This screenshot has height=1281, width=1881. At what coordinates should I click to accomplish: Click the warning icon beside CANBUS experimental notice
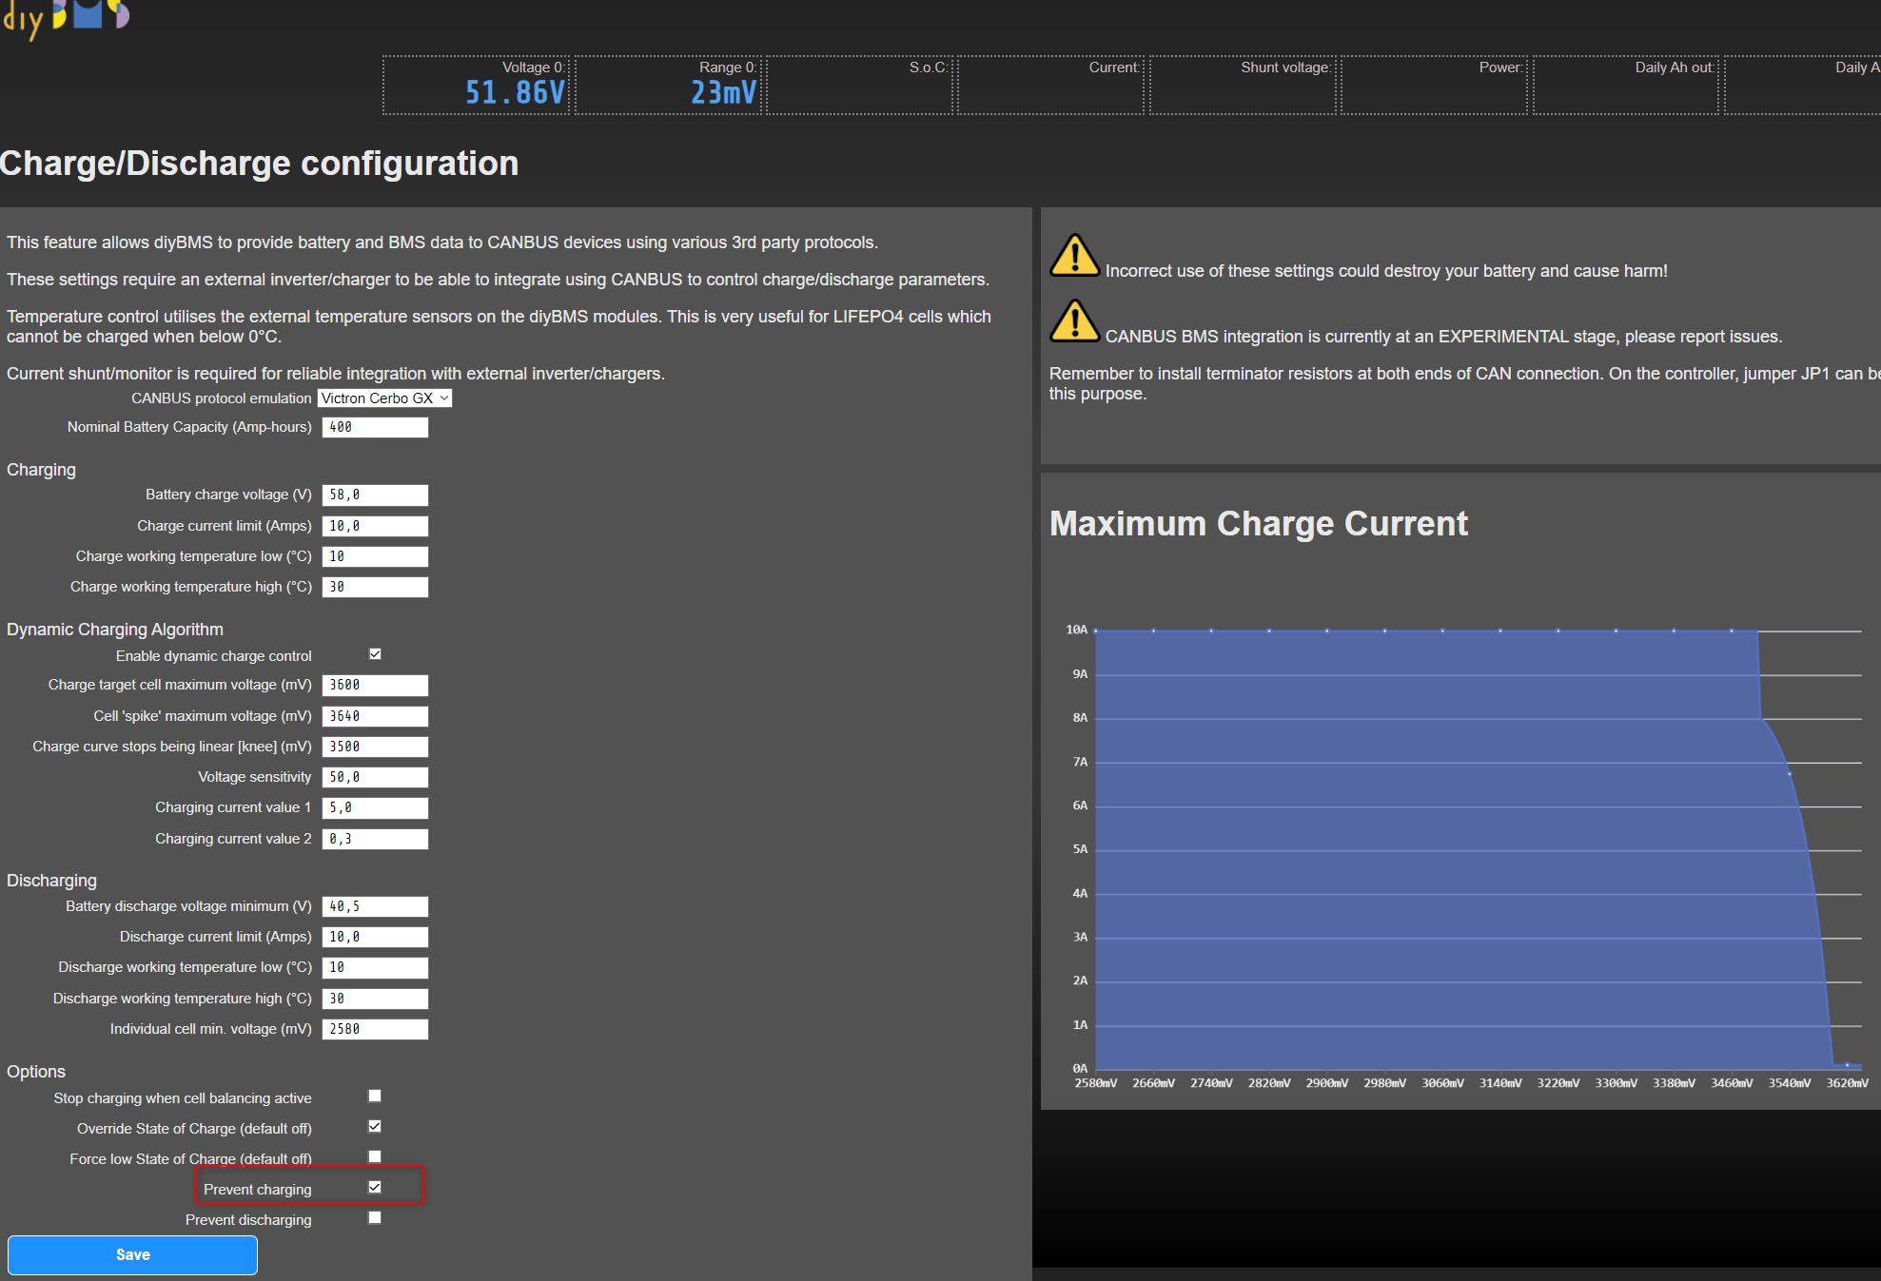(x=1074, y=320)
